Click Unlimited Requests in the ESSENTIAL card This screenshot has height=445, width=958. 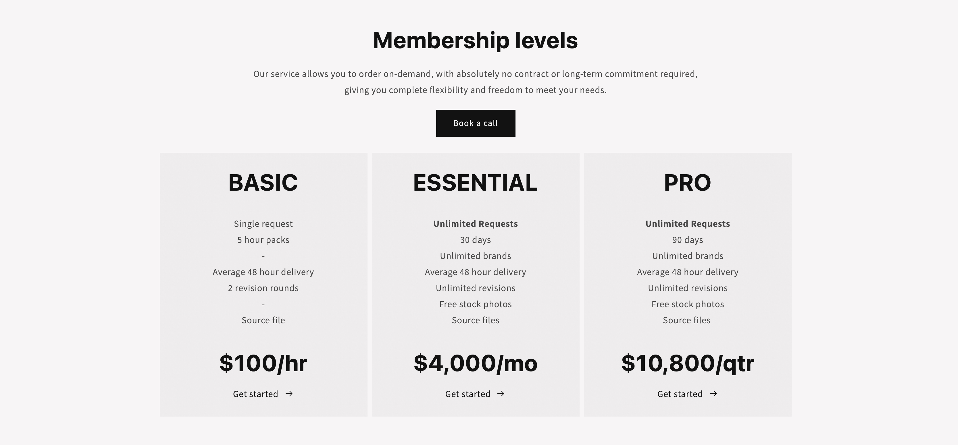coord(476,224)
